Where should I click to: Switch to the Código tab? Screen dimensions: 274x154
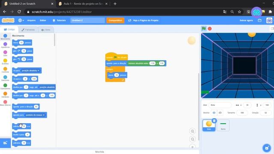pos(9,30)
